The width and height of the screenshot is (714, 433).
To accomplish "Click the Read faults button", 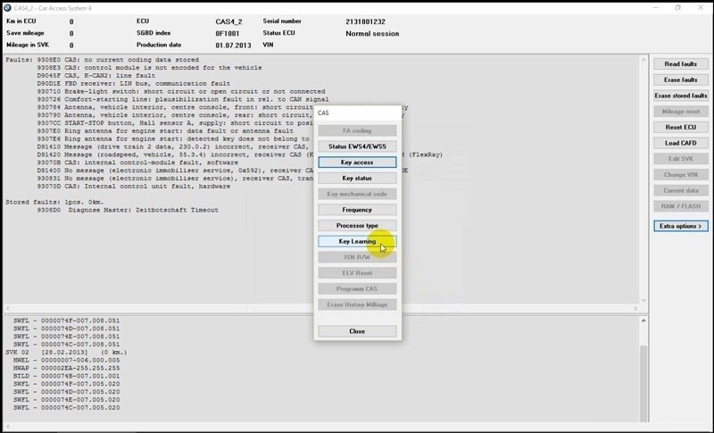I will click(680, 63).
